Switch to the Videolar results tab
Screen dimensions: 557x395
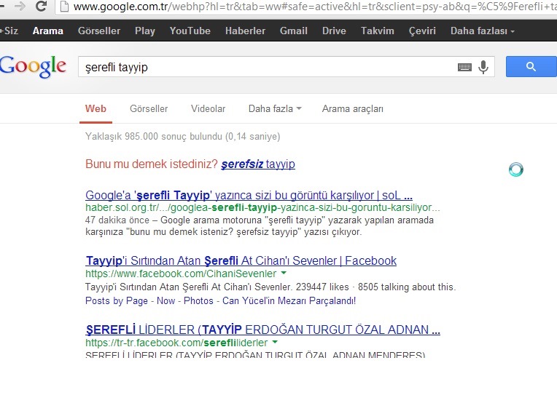(x=209, y=108)
